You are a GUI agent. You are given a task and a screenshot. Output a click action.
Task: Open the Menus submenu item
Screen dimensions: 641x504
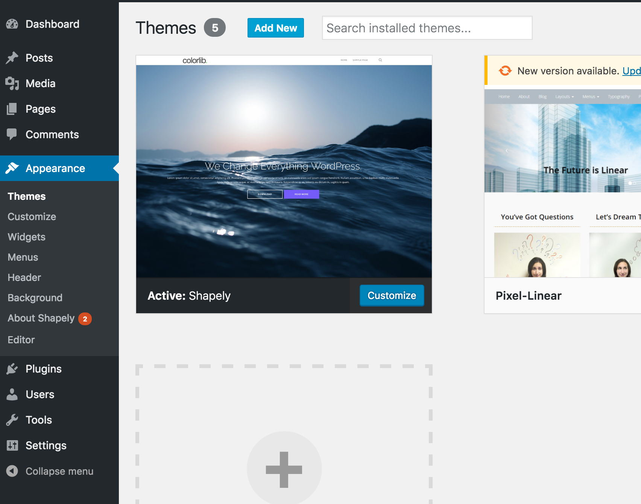[23, 257]
